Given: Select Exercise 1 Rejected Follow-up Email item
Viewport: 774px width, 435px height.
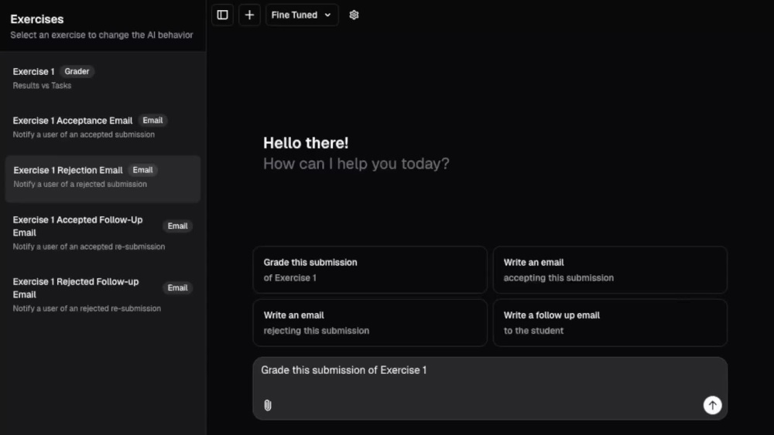Looking at the screenshot, I should tap(103, 294).
